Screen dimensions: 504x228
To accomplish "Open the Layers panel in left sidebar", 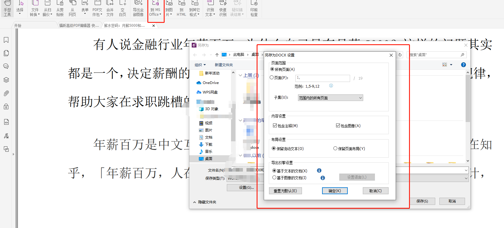I will pyautogui.click(x=6, y=80).
